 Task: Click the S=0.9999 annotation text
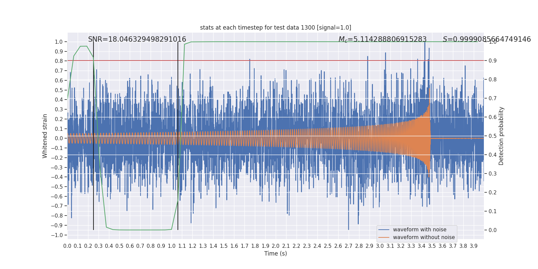[x=487, y=39]
